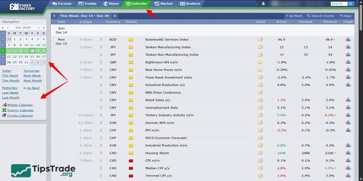Select week row arrow for Dec 21
Screen dimensions: 363x181
coord(3,57)
